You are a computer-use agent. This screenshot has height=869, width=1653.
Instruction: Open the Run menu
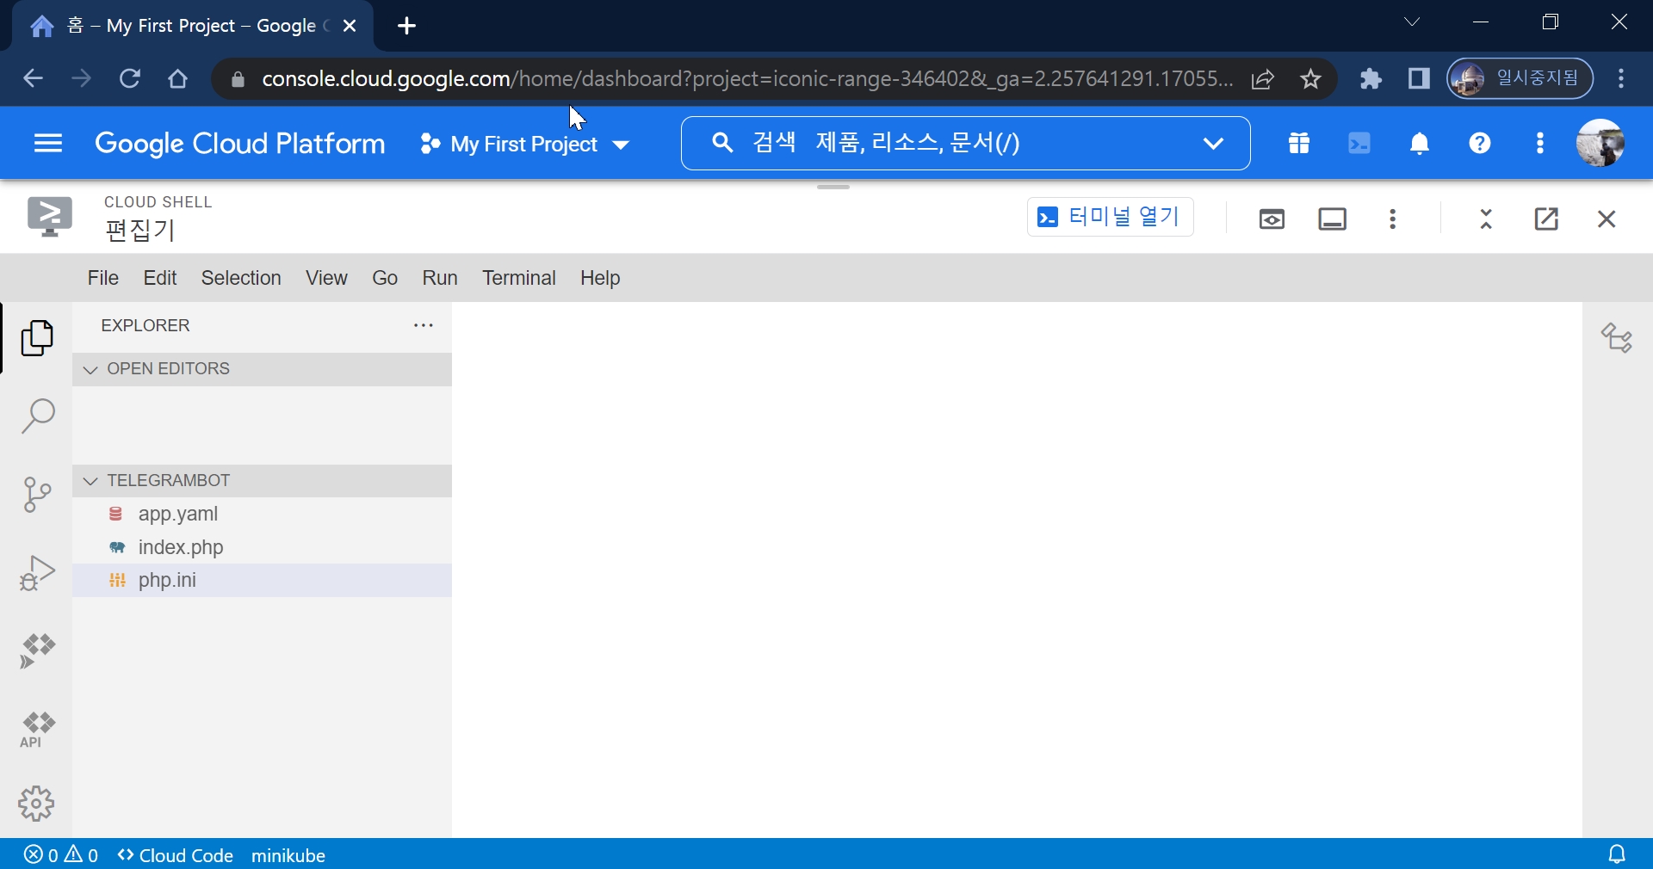(440, 278)
